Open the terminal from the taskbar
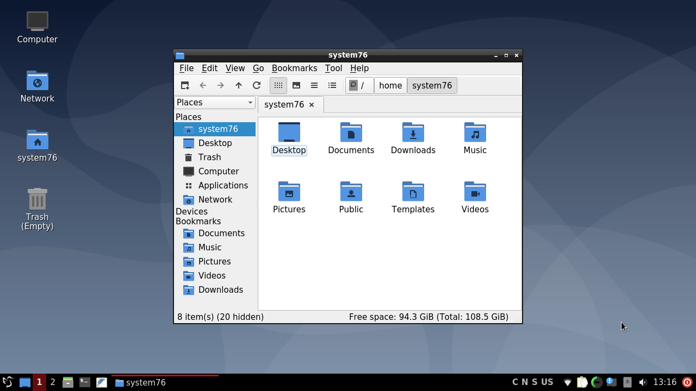The image size is (696, 391). [x=85, y=382]
